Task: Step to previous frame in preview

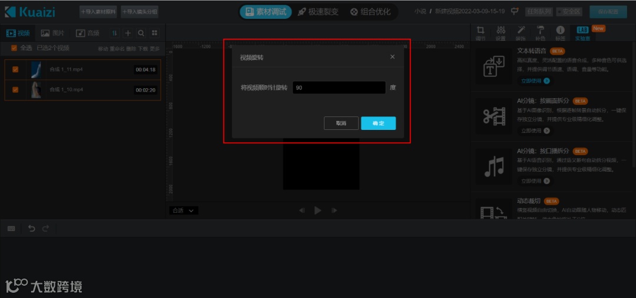Action: (302, 210)
